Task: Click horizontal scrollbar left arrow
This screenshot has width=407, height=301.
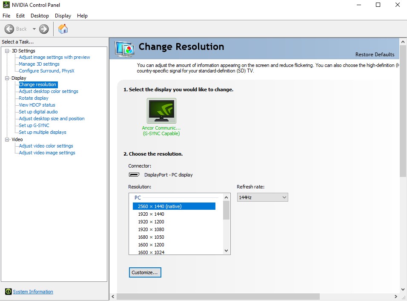Action: 113,296
